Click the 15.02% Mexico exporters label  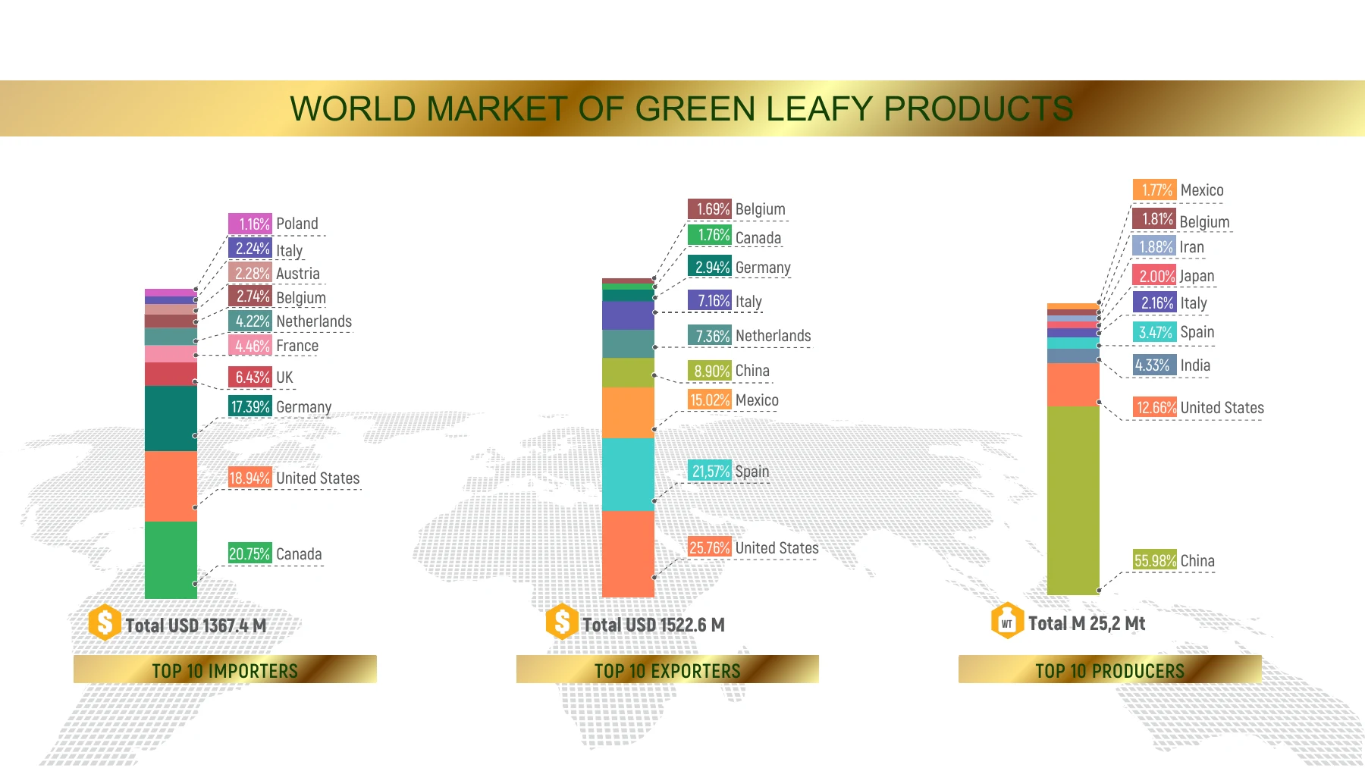733,400
